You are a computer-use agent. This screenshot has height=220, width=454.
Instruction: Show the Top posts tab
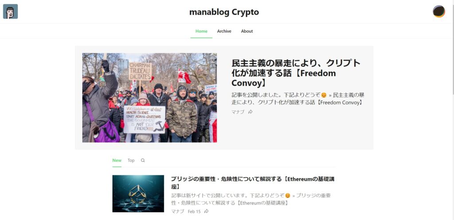coord(131,160)
